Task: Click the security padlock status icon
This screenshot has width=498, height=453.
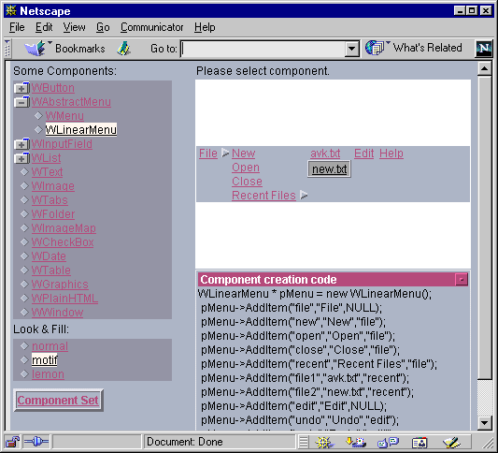Action: tap(12, 442)
